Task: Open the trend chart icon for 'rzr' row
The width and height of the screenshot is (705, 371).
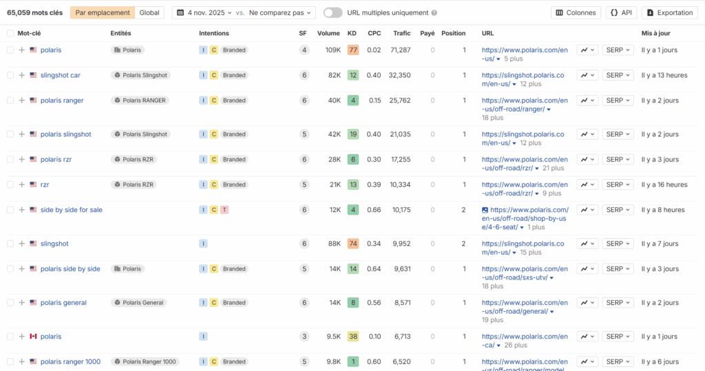Action: pyautogui.click(x=587, y=184)
